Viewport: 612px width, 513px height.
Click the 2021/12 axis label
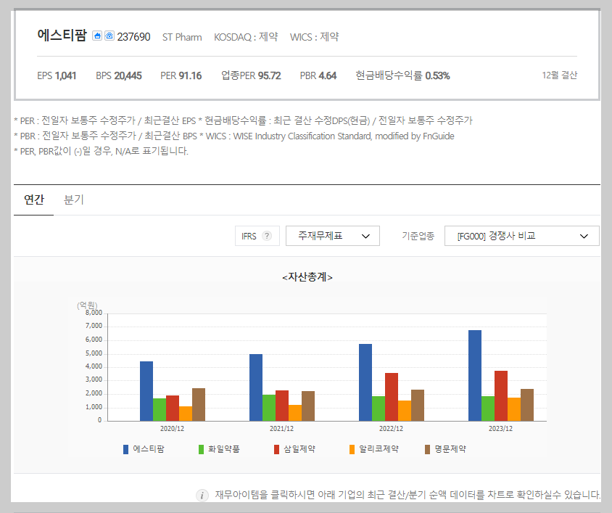click(x=281, y=429)
